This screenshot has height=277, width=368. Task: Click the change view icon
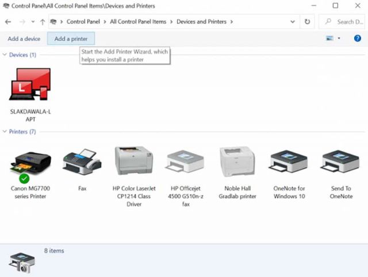click(329, 39)
